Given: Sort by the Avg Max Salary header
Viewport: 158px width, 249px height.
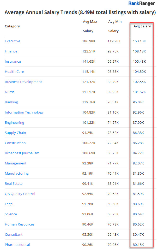Looking at the screenshot, I should click(x=88, y=26).
